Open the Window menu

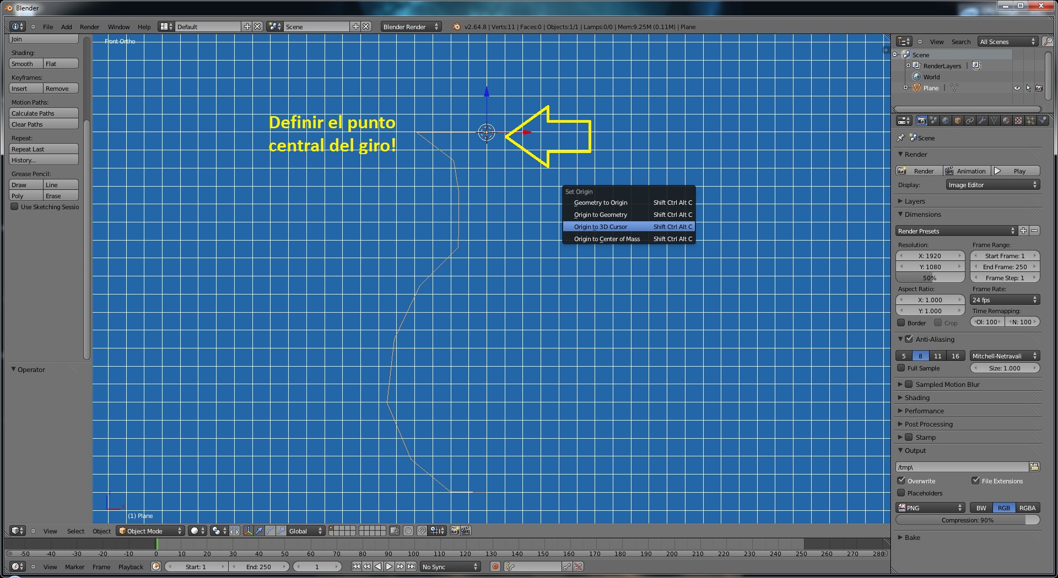pos(118,26)
